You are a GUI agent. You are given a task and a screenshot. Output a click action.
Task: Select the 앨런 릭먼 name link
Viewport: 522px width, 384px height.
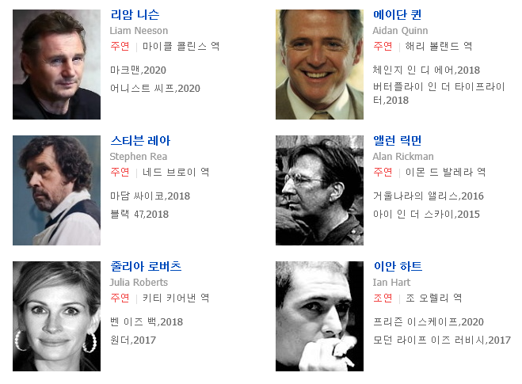(x=397, y=141)
